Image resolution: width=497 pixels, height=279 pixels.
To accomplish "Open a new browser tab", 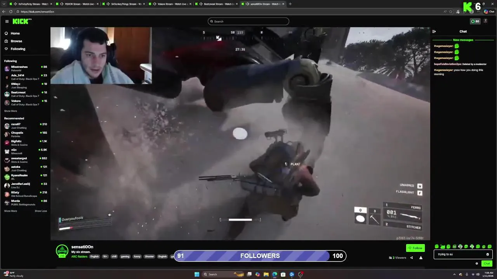I will (x=290, y=4).
